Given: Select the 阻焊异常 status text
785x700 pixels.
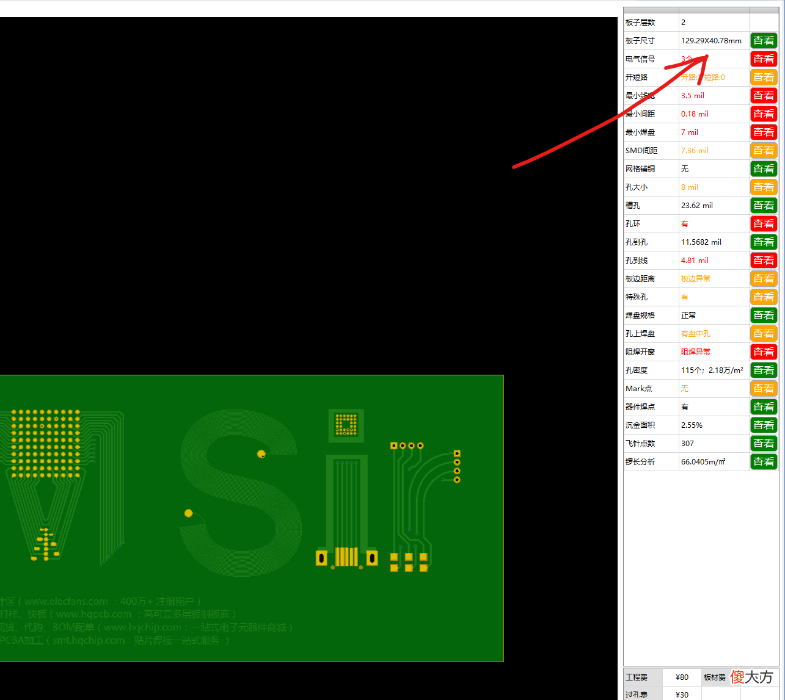Looking at the screenshot, I should coord(696,352).
